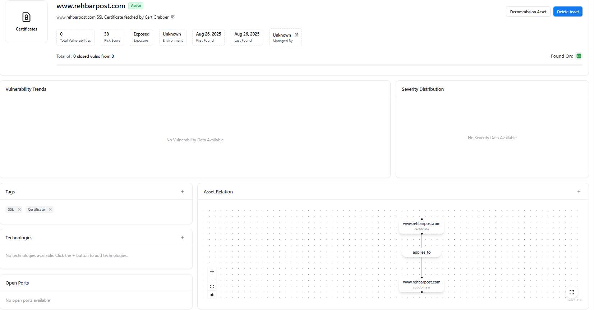Click the Unknown Environment card

(173, 37)
